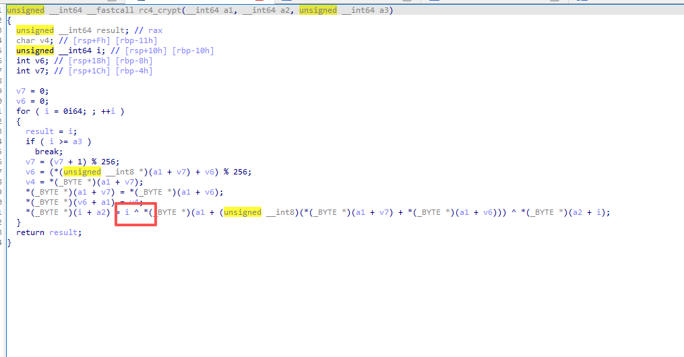This screenshot has width=684, height=357.
Task: Click 'unsigned' in the v6 = ... % 256 line
Action: [82, 172]
